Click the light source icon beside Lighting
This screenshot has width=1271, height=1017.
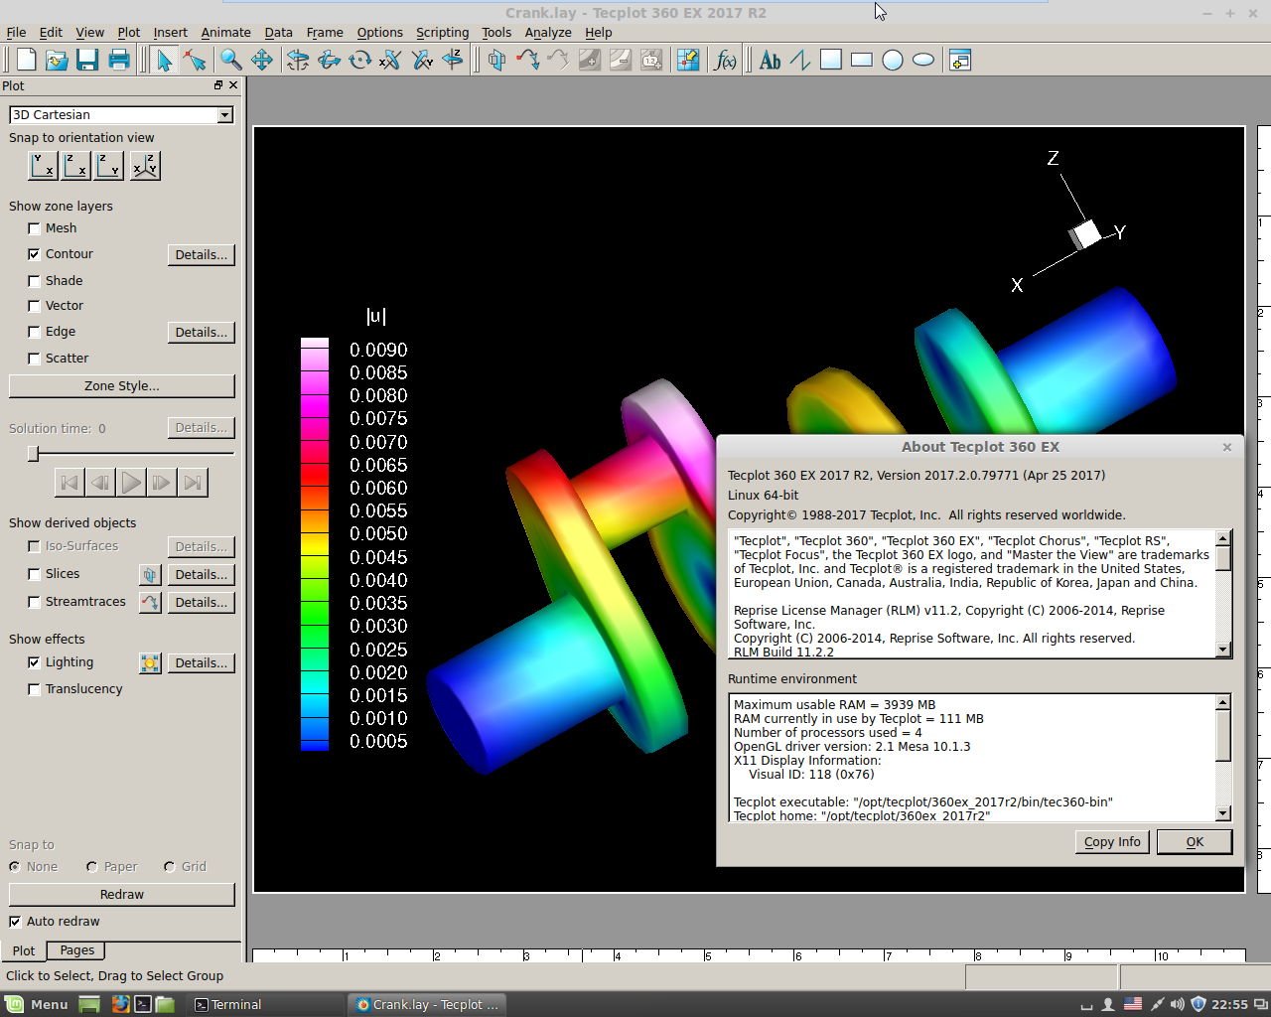point(150,662)
